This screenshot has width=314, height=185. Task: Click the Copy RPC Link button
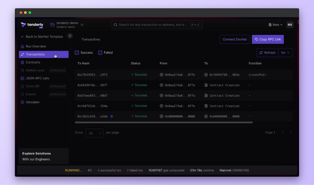pyautogui.click(x=268, y=39)
